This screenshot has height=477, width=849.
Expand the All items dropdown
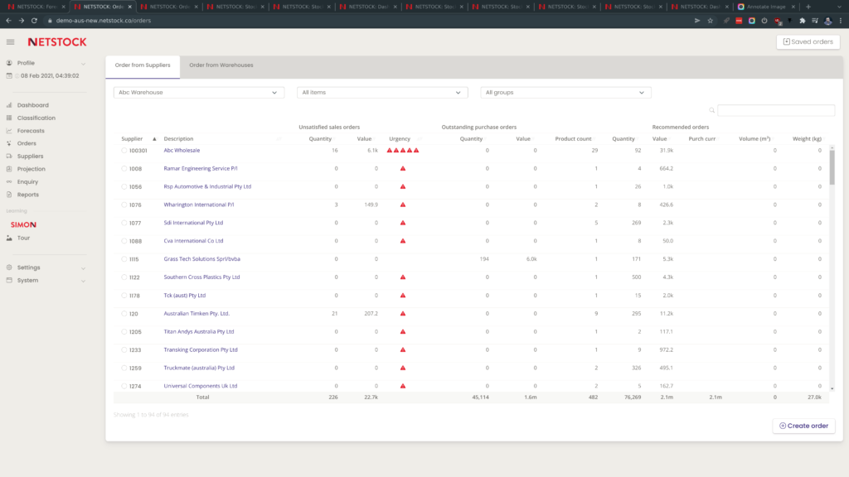[x=381, y=93]
